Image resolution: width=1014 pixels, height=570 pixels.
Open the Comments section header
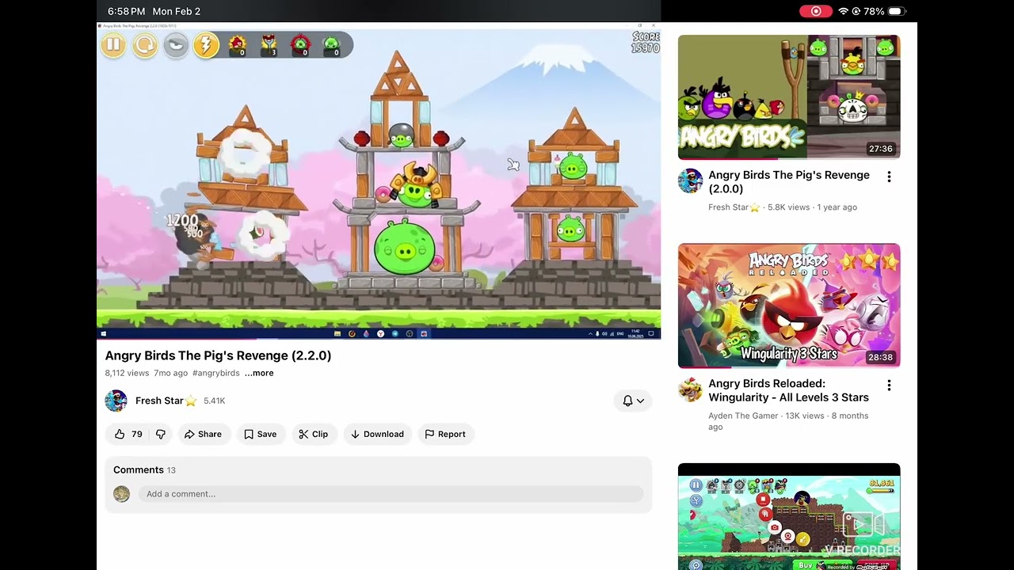pos(144,469)
